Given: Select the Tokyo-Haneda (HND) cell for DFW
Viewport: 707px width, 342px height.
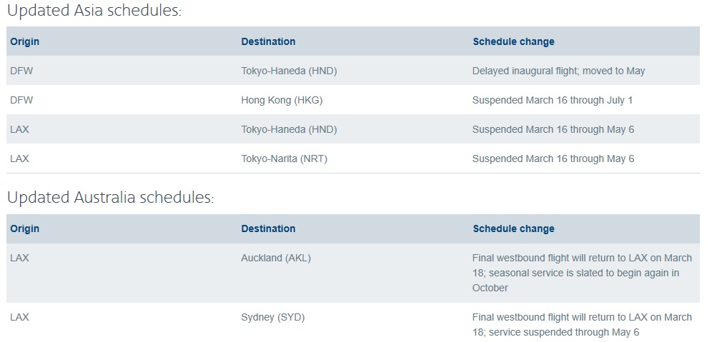Looking at the screenshot, I should tap(289, 71).
